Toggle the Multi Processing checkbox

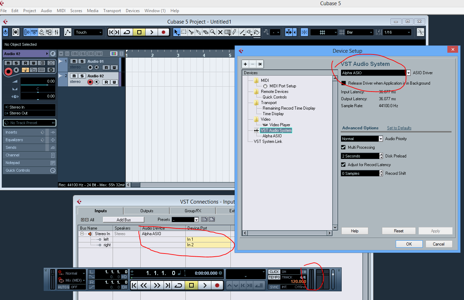344,147
